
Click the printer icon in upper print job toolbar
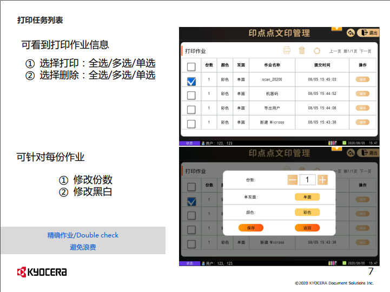point(287,51)
